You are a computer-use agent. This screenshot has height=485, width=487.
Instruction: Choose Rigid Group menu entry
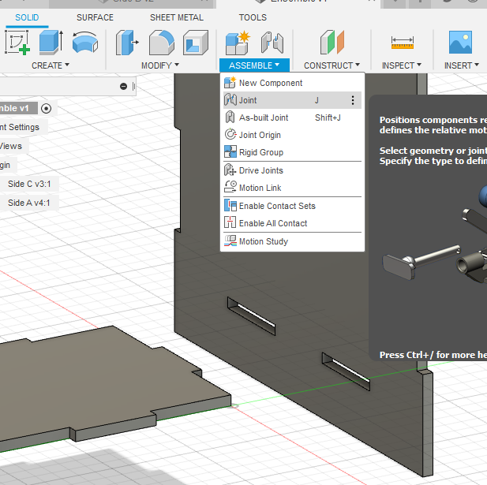coord(292,152)
